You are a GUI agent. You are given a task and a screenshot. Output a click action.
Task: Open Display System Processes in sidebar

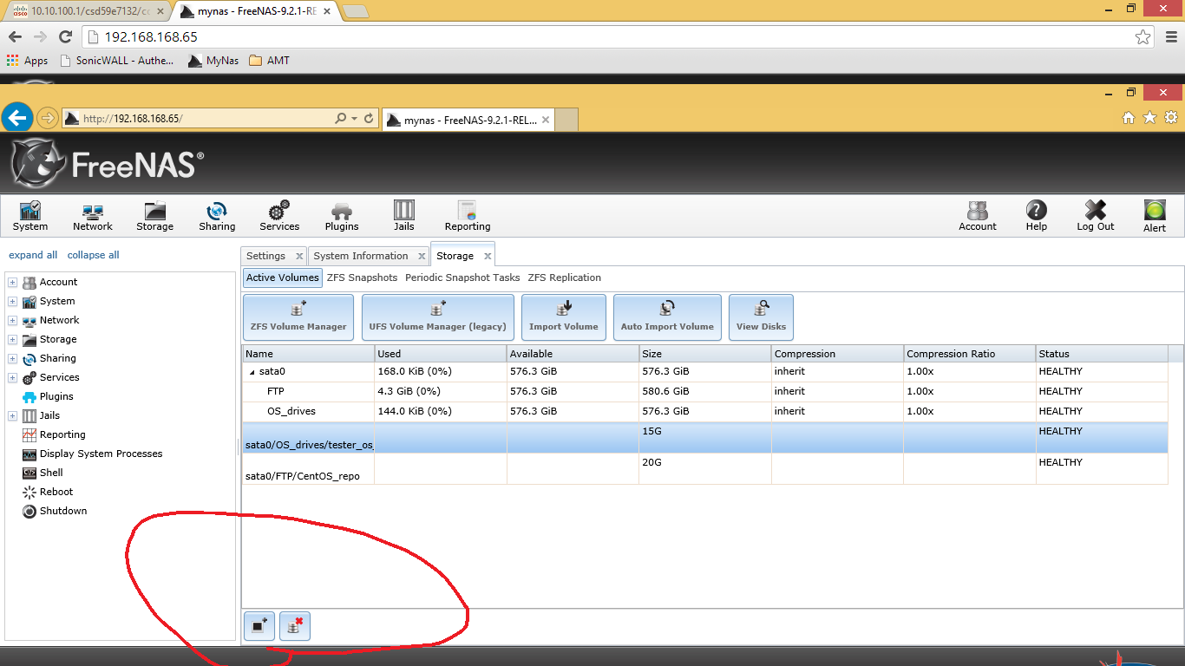[101, 454]
